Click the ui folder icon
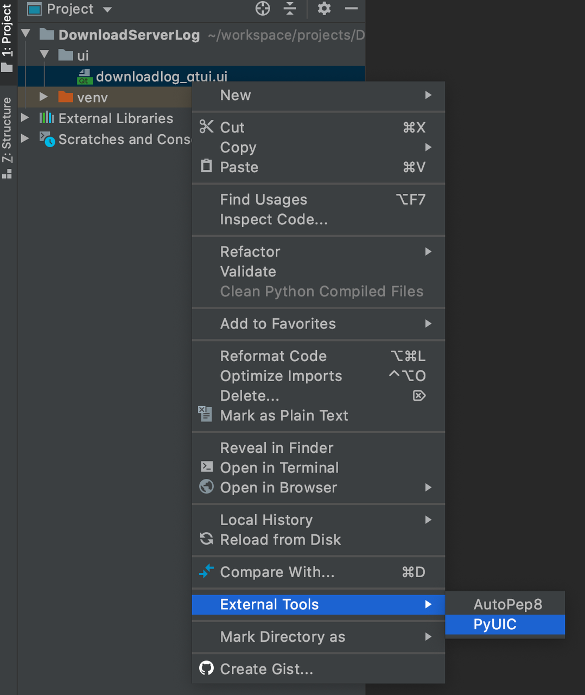The height and width of the screenshot is (695, 585). click(x=66, y=55)
